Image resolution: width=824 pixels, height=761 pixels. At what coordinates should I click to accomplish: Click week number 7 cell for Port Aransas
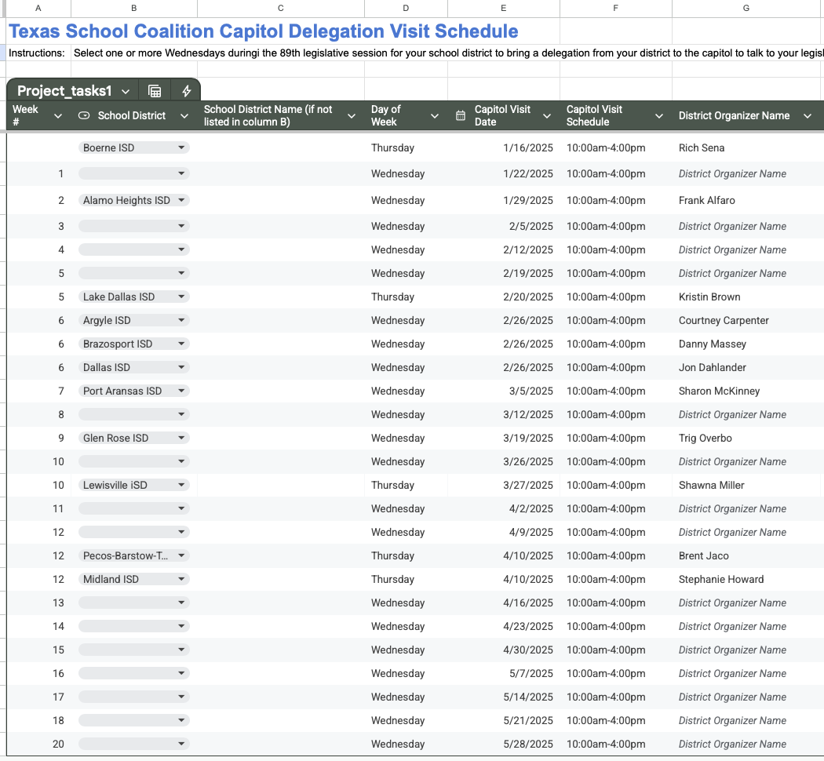[39, 391]
